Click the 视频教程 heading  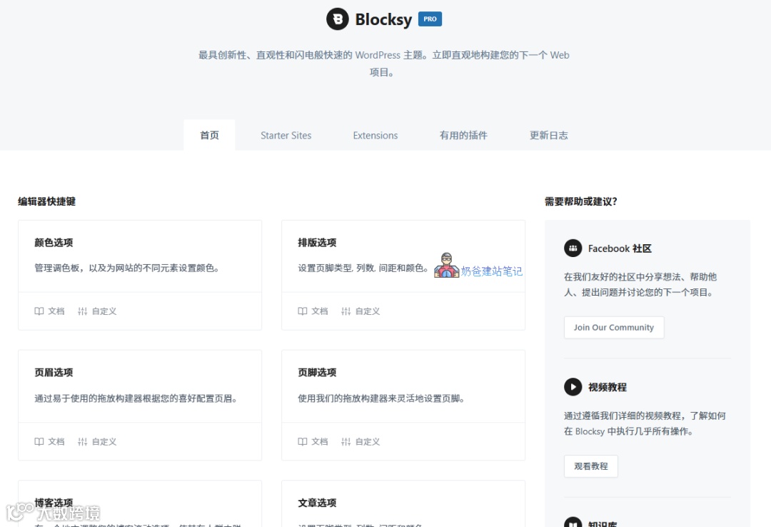pyautogui.click(x=608, y=387)
